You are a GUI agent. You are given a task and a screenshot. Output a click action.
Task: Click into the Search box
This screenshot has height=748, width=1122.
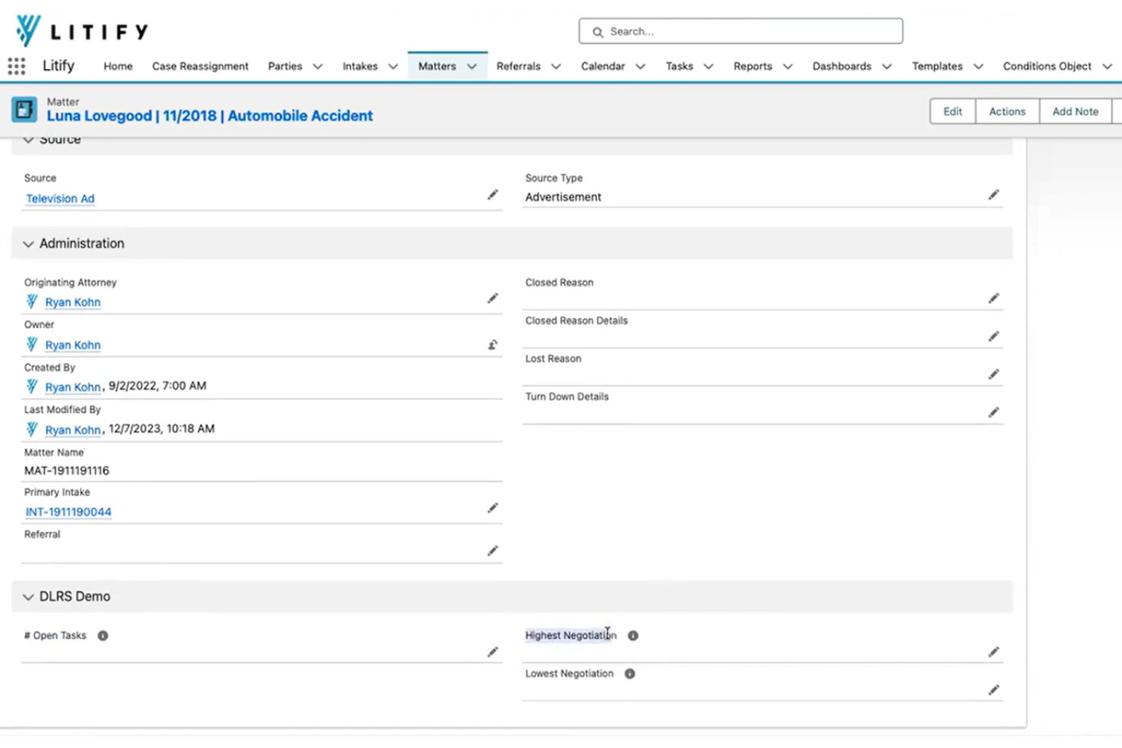741,31
